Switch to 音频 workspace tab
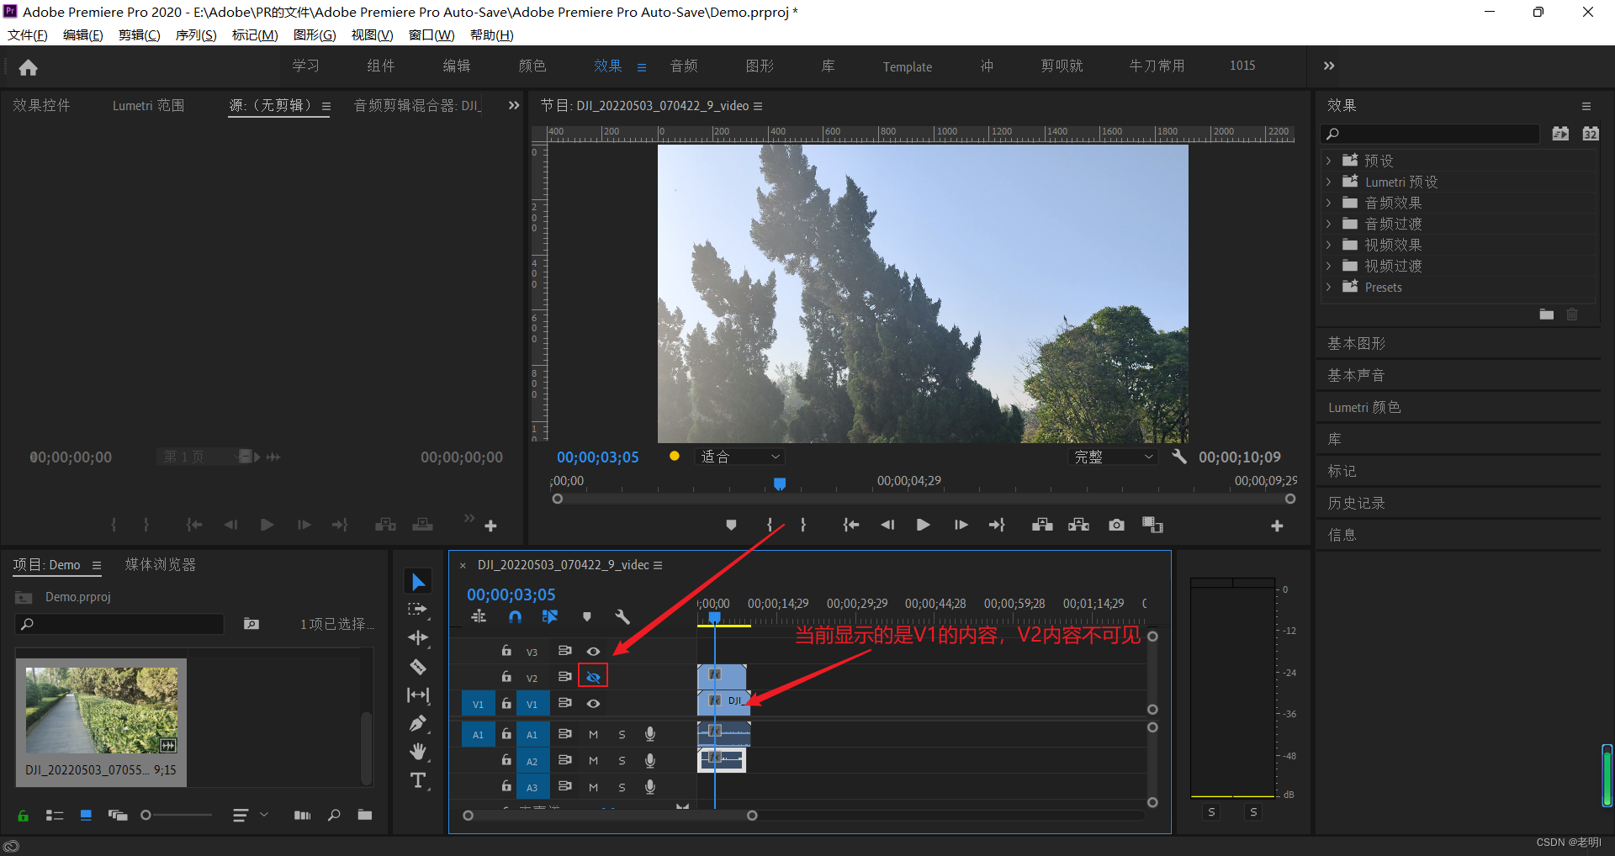 (684, 66)
